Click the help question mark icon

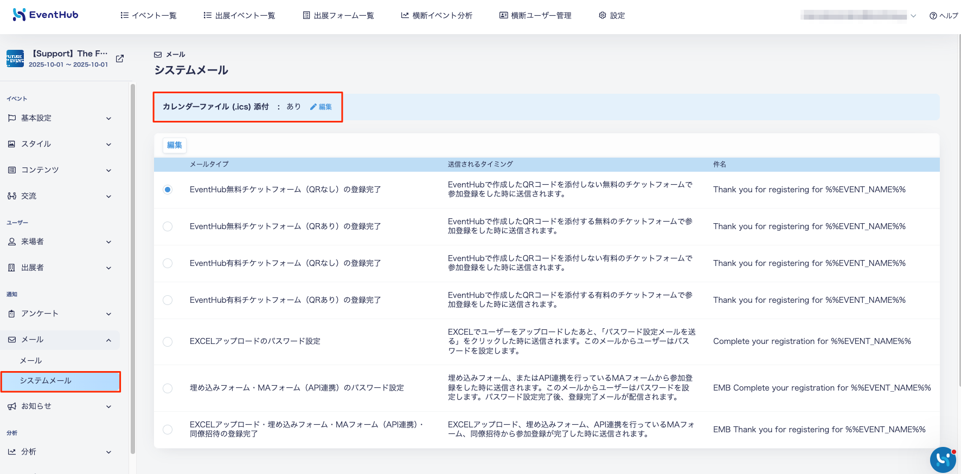point(933,16)
